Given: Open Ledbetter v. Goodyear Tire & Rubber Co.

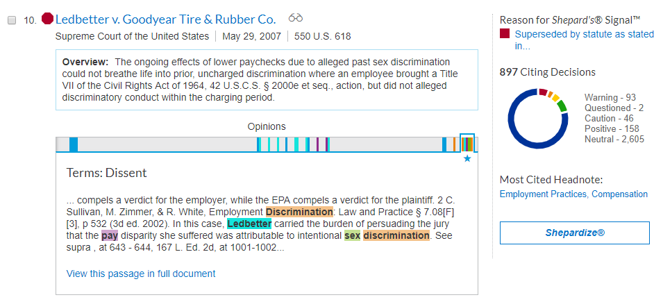Looking at the screenshot, I should (166, 19).
